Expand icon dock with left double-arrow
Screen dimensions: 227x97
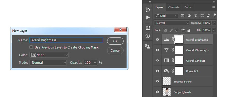(150, 2)
